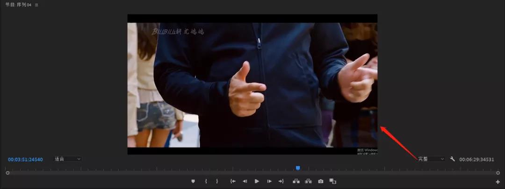The width and height of the screenshot is (505, 189).
Task: Click the right zoom scroll bar handle
Action: point(498,173)
